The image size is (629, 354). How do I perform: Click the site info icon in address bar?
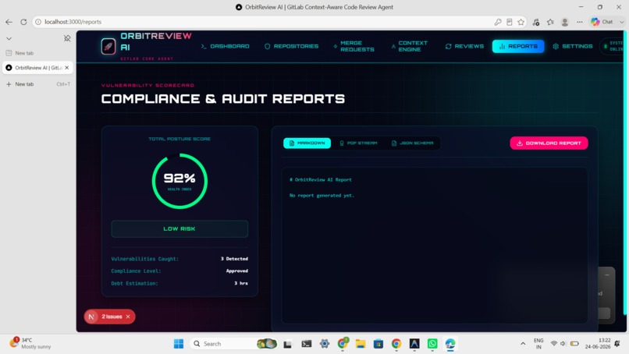click(x=38, y=22)
